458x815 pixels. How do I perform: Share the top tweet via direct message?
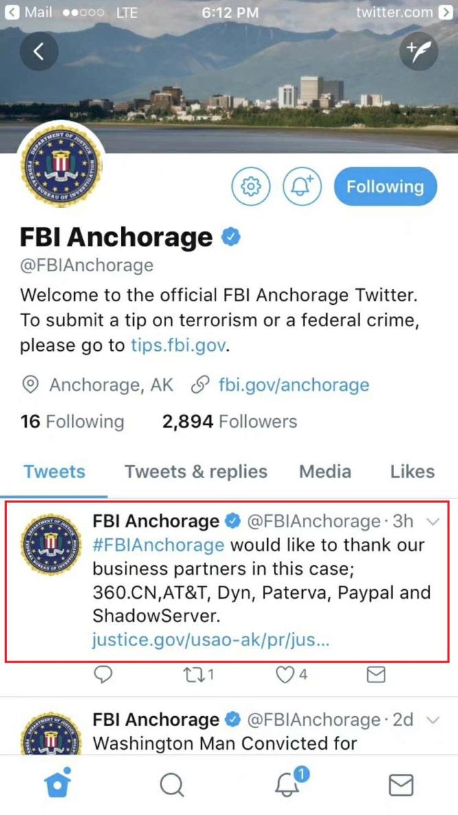click(376, 675)
